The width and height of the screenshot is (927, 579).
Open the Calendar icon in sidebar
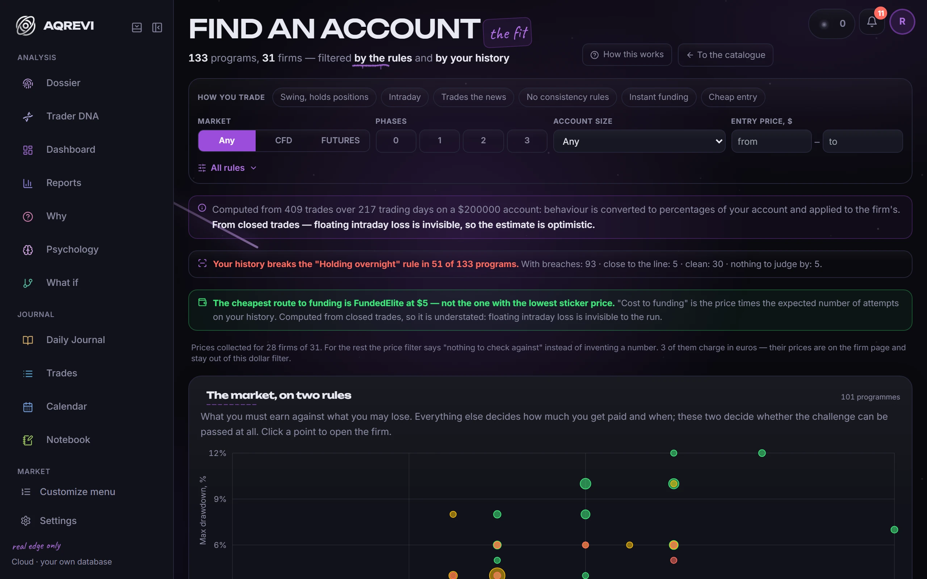(x=28, y=407)
